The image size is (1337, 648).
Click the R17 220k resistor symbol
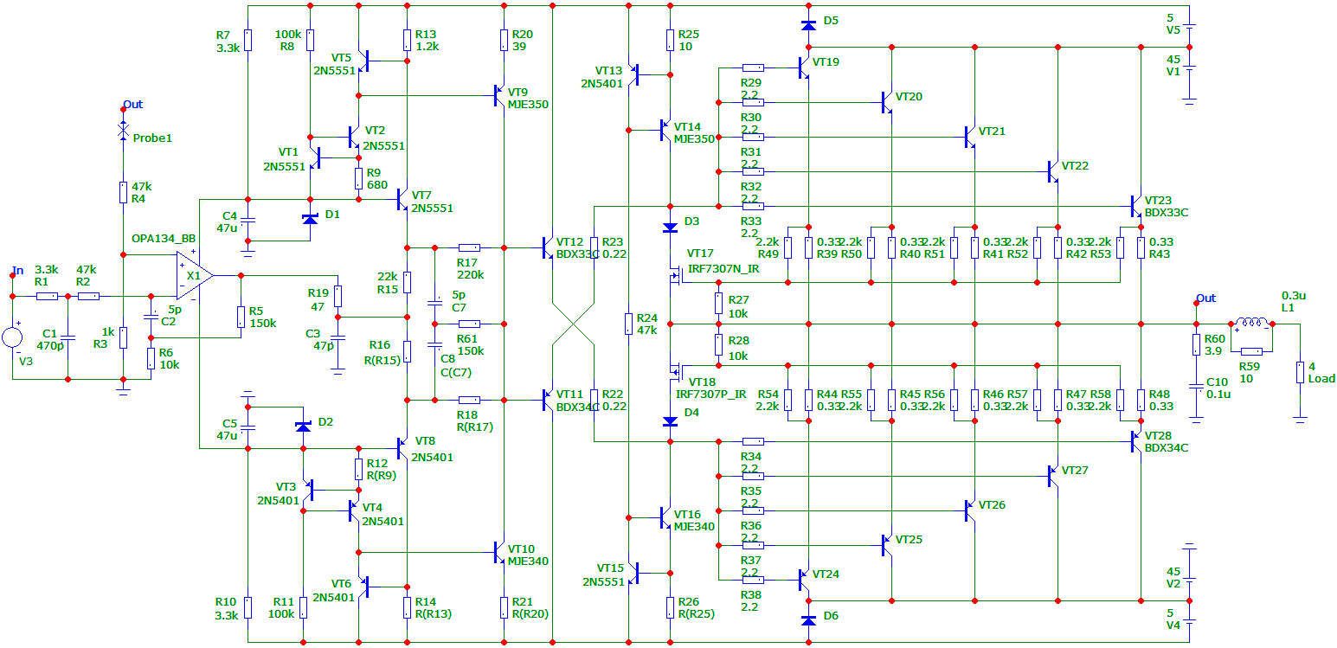(469, 247)
